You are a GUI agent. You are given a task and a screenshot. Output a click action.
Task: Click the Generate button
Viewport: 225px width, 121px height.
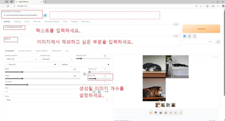201,29
